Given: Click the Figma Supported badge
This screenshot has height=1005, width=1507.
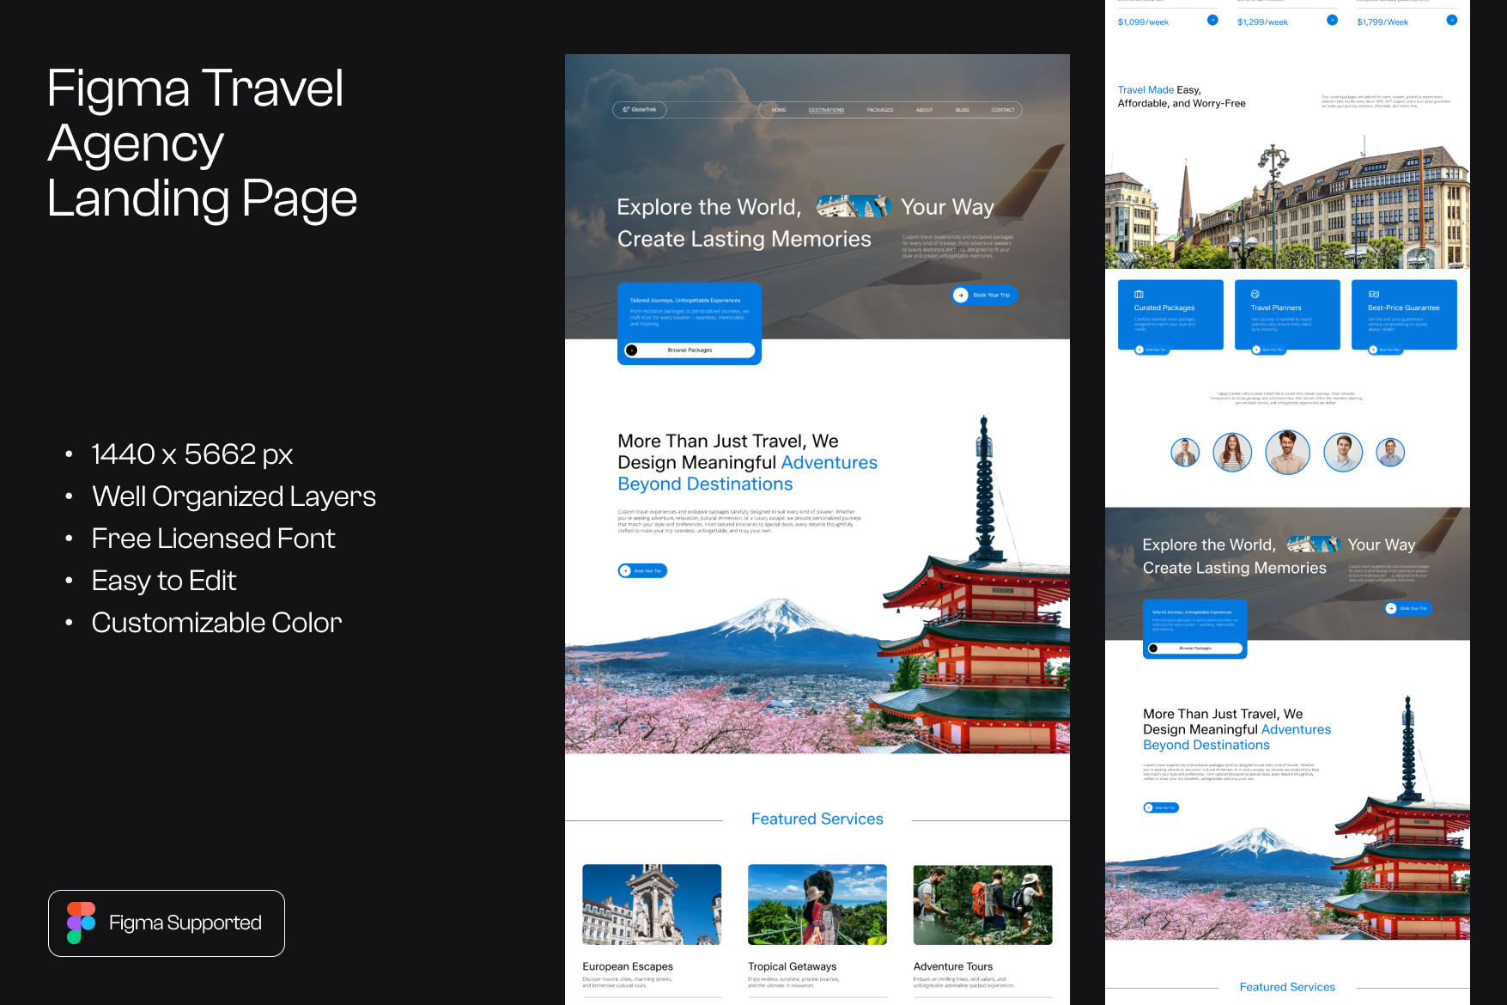Looking at the screenshot, I should [167, 923].
